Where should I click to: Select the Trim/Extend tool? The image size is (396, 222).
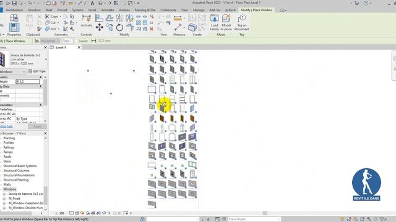point(129,27)
